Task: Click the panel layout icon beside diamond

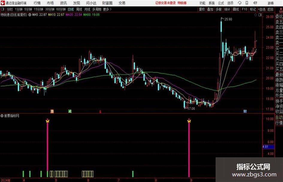Action: click(x=260, y=15)
